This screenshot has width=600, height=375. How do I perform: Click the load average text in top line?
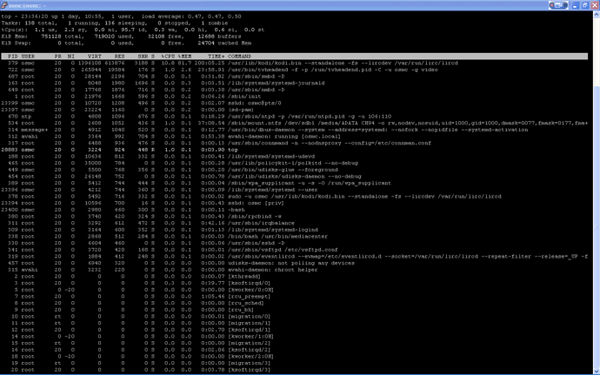coord(191,17)
